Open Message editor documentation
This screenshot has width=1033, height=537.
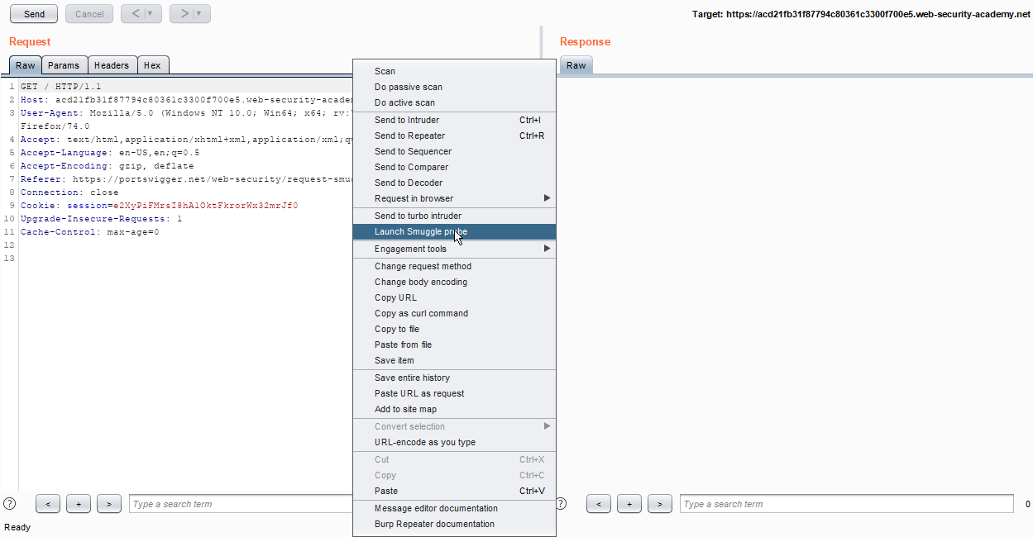pyautogui.click(x=454, y=508)
